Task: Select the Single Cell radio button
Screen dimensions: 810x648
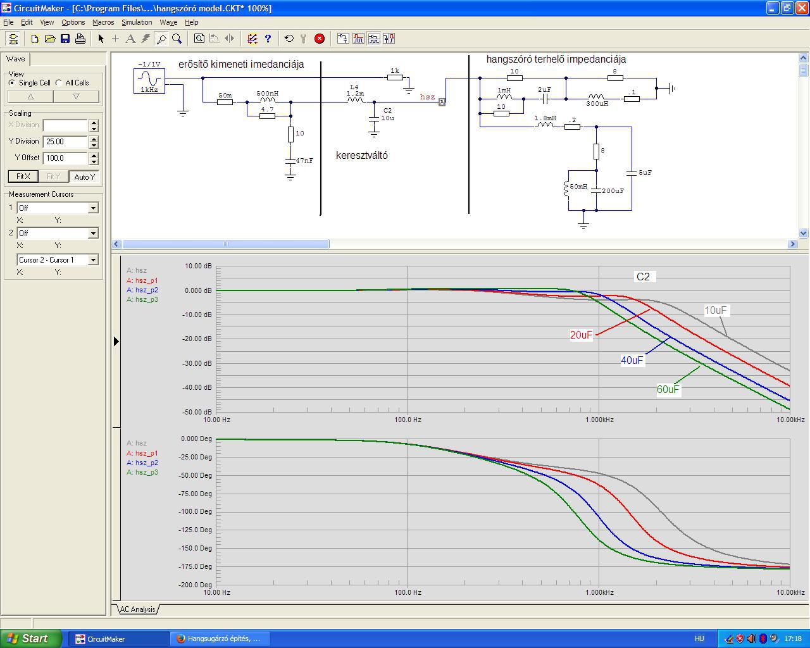Action: [12, 83]
